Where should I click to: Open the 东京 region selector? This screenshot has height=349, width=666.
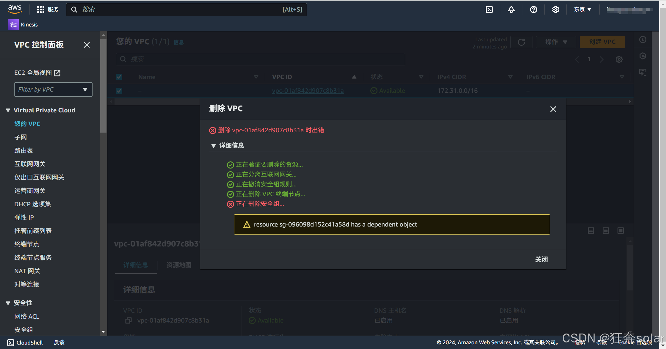click(x=582, y=10)
